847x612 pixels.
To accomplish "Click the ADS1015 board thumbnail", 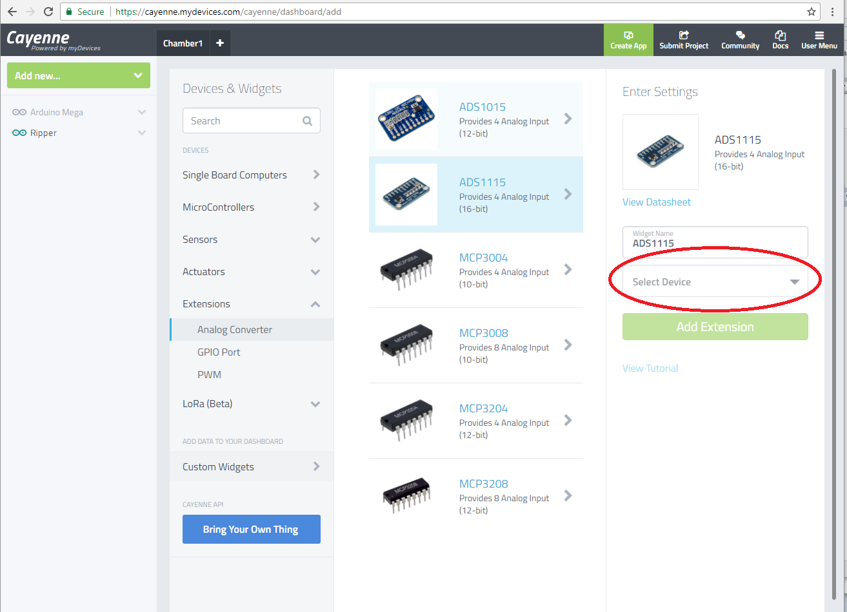I will (x=406, y=119).
